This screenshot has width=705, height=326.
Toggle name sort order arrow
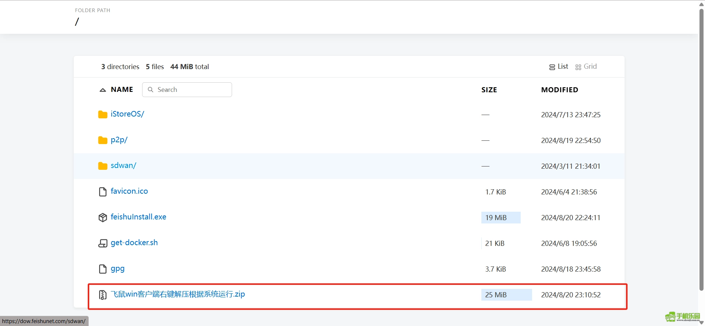coord(103,90)
